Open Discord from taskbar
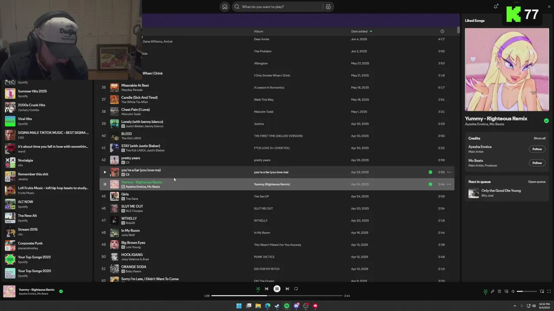 pos(296,306)
